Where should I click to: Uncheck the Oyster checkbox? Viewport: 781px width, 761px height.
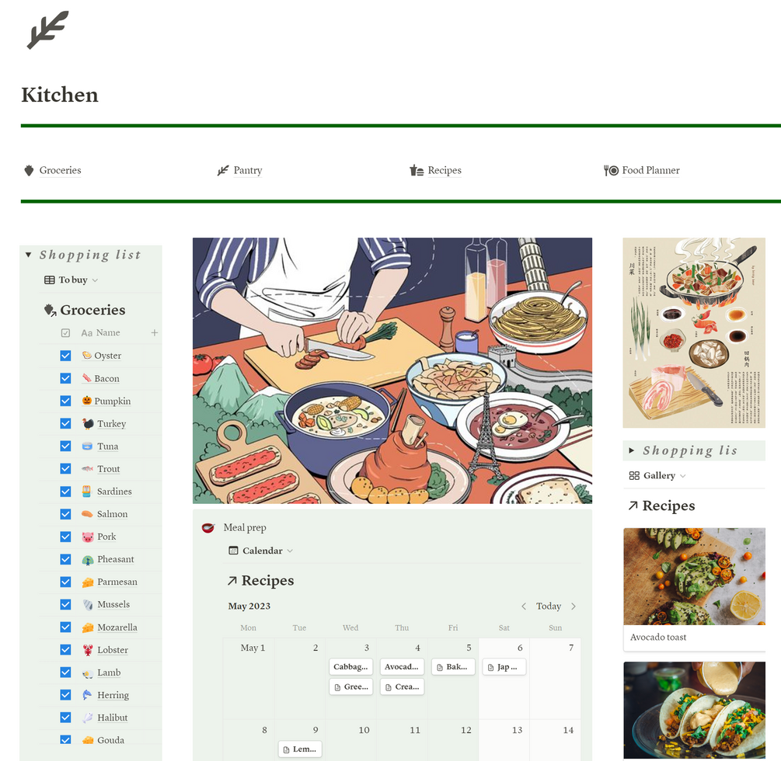[x=65, y=356]
